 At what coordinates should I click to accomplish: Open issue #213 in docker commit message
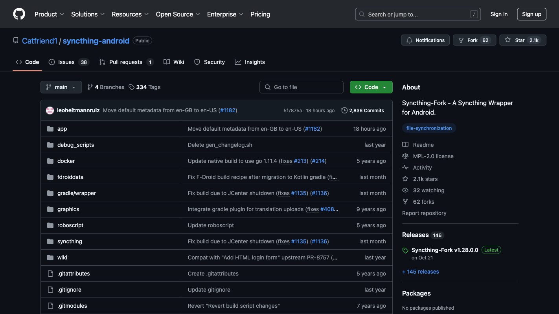[301, 161]
